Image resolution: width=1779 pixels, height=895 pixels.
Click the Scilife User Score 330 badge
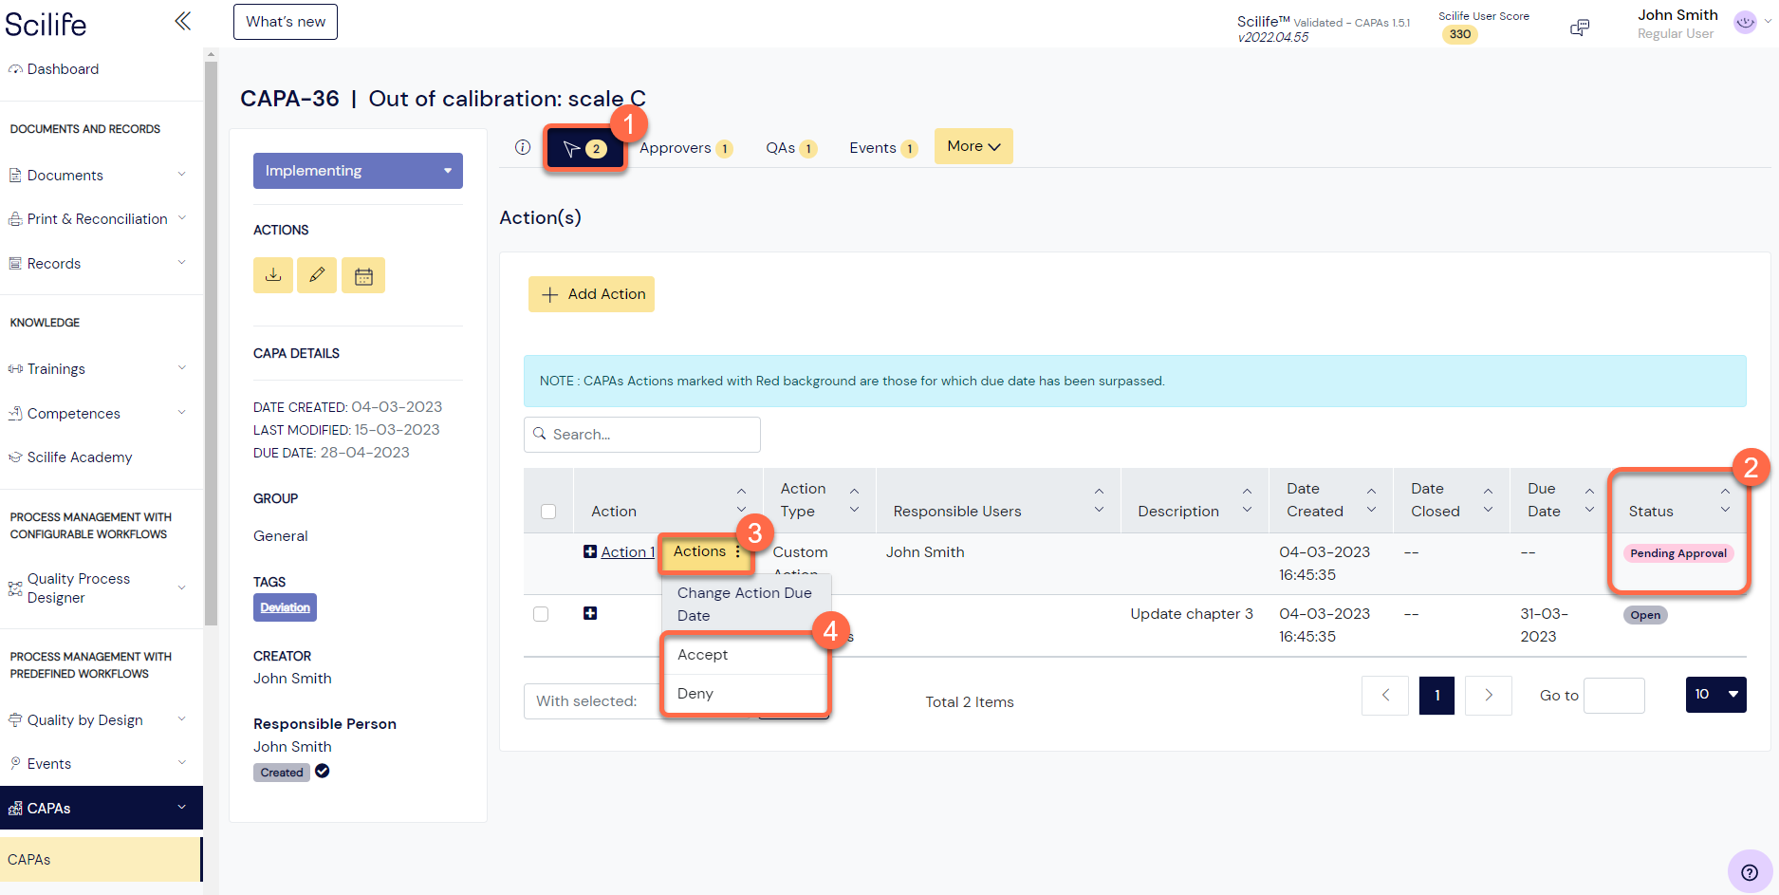1459,34
